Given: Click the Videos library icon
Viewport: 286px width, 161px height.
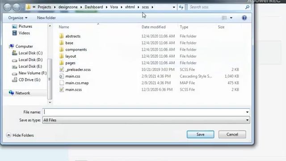Looking at the screenshot, I should (x=14, y=33).
